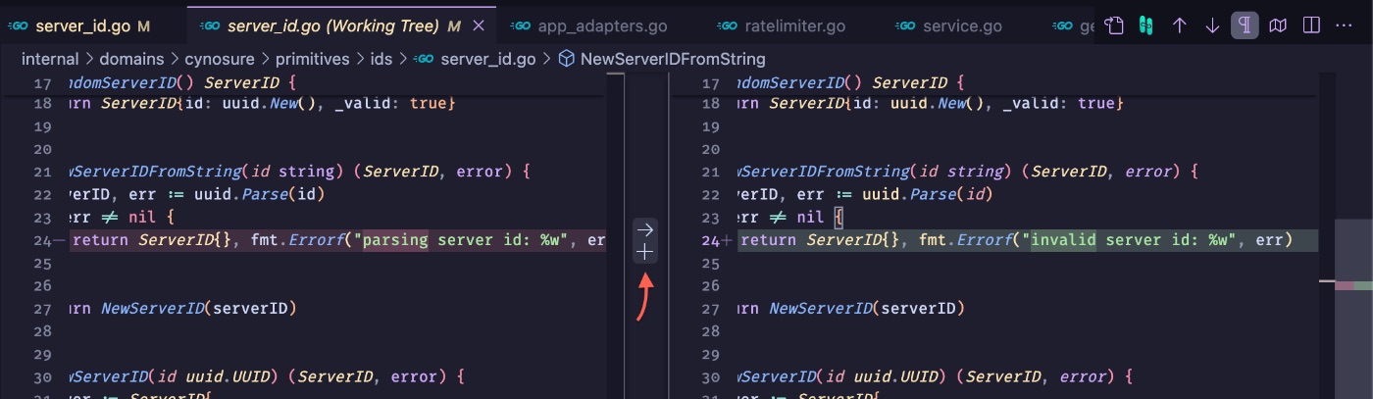Image resolution: width=1373 pixels, height=399 pixels.
Task: Click the Go icon beside the server_id.go breadcrumb
Action: pos(424,59)
